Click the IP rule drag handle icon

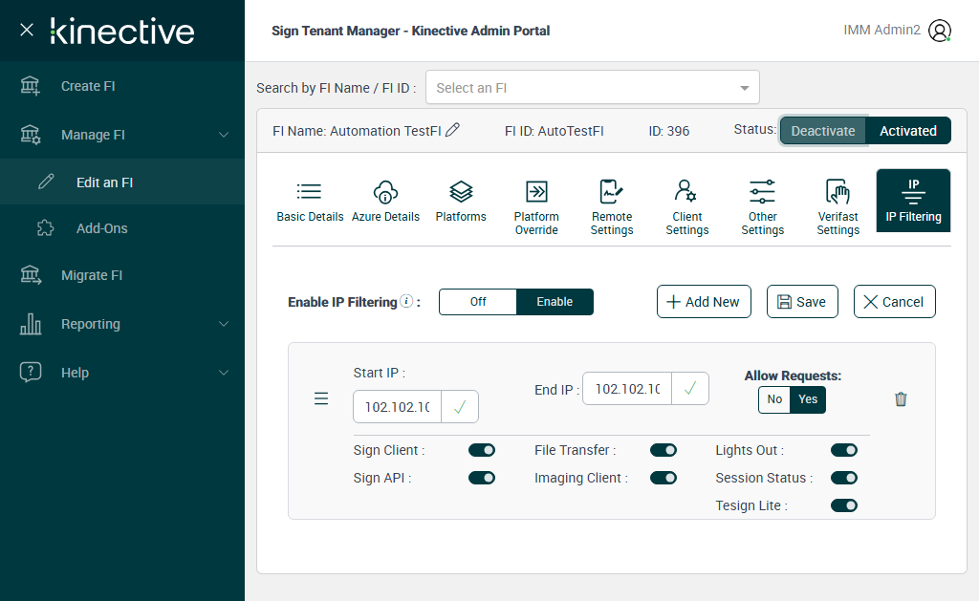[x=321, y=398]
